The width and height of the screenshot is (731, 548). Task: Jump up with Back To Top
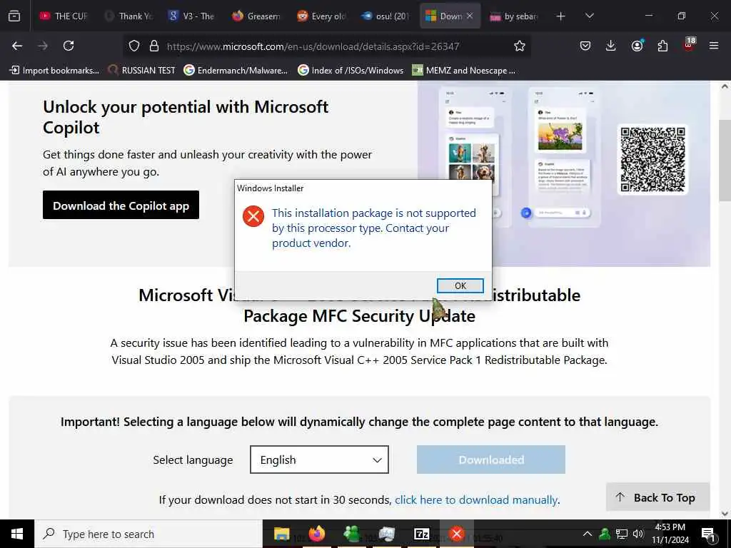pyautogui.click(x=657, y=497)
